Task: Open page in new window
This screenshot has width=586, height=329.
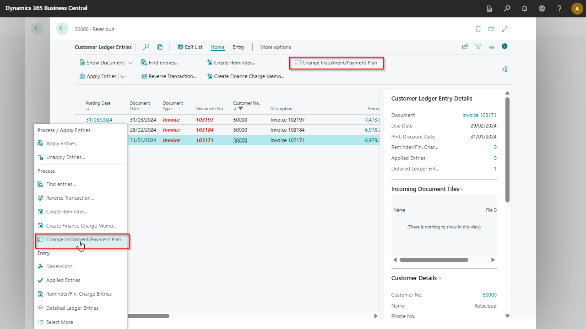Action: click(x=491, y=29)
